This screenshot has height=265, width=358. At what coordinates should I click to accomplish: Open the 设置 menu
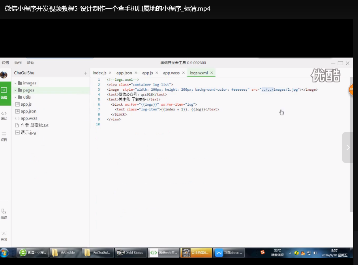click(6, 63)
